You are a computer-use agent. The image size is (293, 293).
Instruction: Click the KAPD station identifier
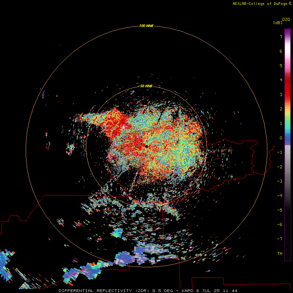188,291
